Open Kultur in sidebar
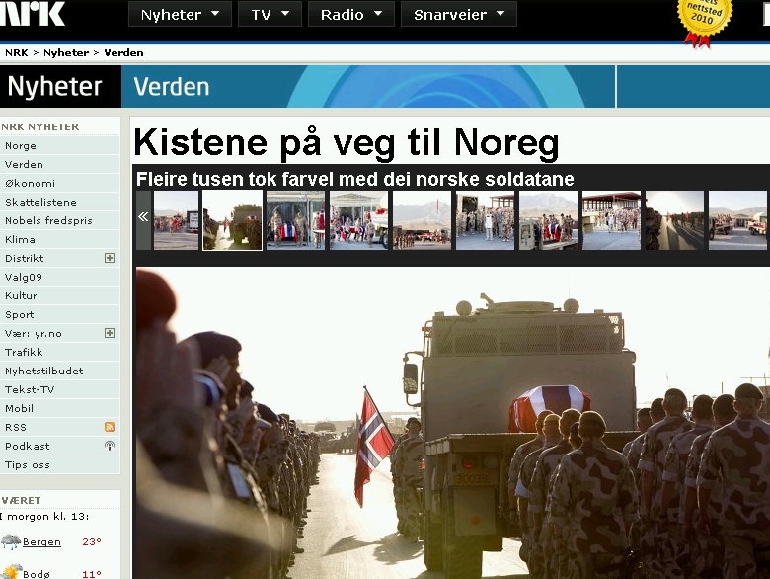770x579 pixels. (x=60, y=295)
